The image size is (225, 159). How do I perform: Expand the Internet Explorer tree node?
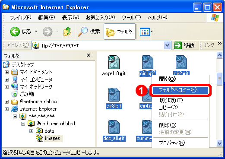(6, 109)
